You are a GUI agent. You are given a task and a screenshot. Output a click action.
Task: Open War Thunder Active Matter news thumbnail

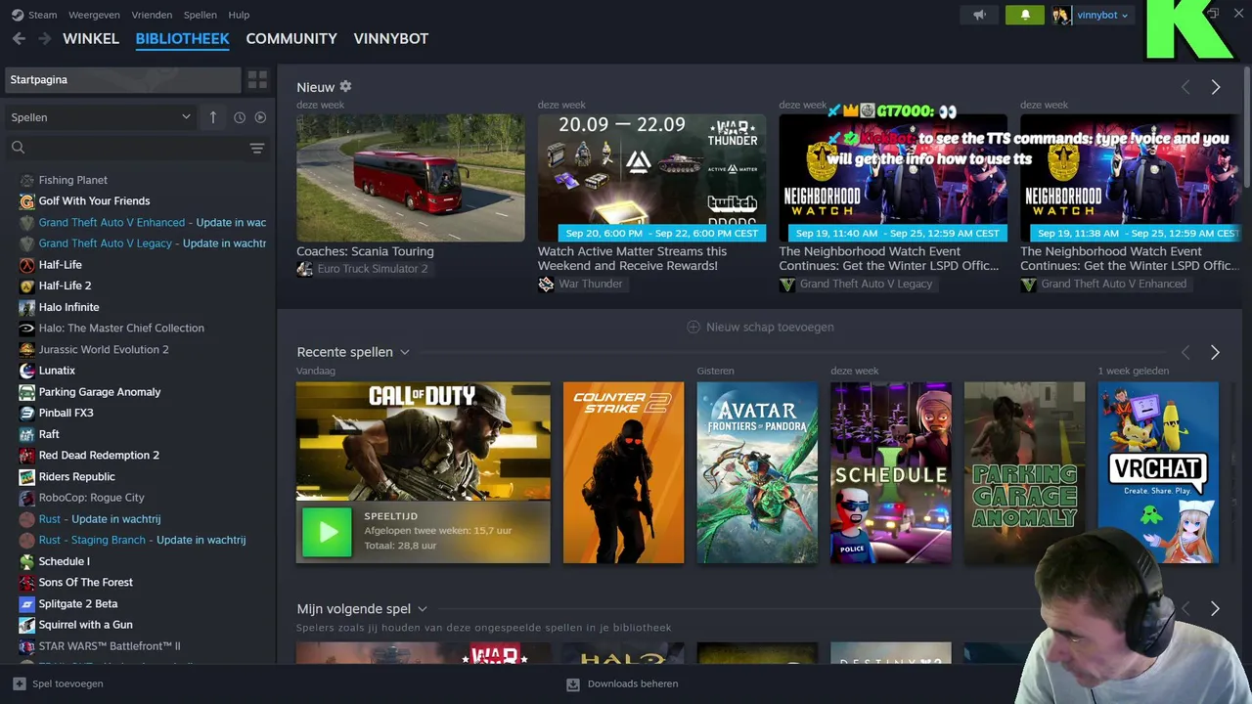pos(651,178)
